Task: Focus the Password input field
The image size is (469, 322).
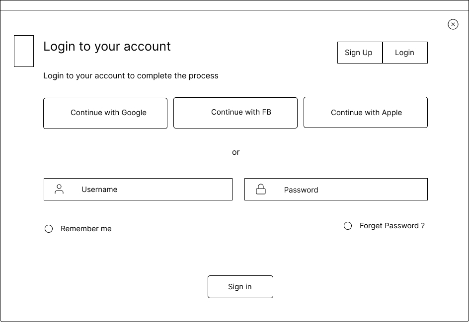Action: [336, 190]
